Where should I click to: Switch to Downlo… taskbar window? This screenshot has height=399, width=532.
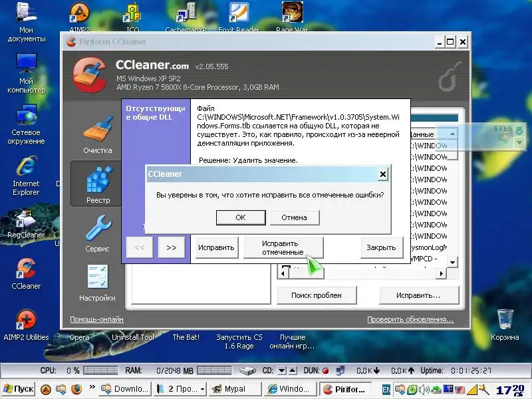tap(126, 389)
